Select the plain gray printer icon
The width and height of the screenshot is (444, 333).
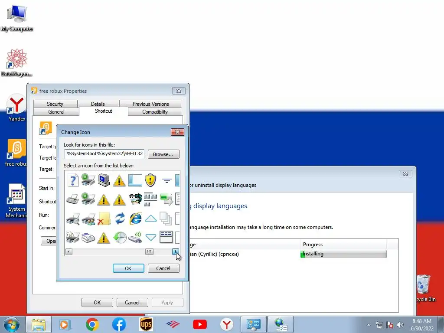point(72,199)
